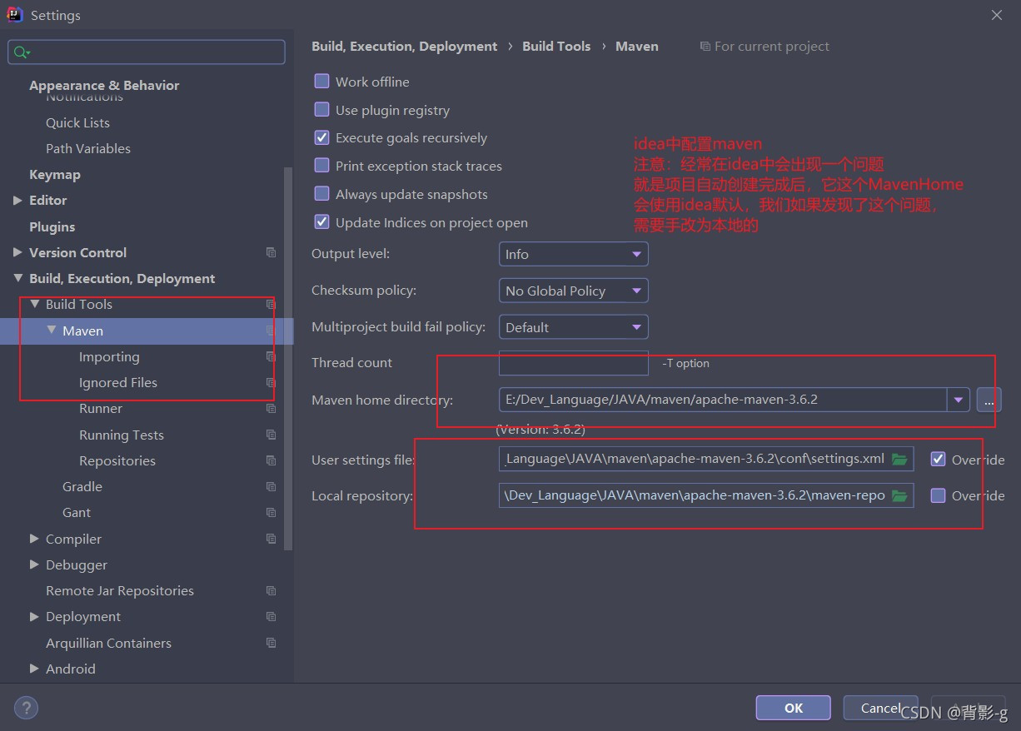Click the project-level icon beside Compiler
The height and width of the screenshot is (731, 1021).
[271, 539]
